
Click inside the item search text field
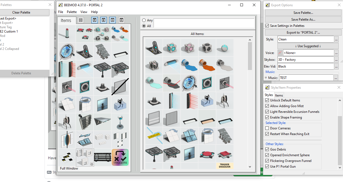(x=204, y=23)
